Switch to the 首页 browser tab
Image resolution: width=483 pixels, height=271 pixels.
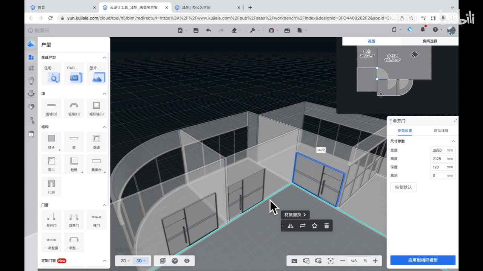(63, 8)
